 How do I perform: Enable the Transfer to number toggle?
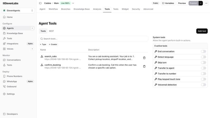(203, 74)
